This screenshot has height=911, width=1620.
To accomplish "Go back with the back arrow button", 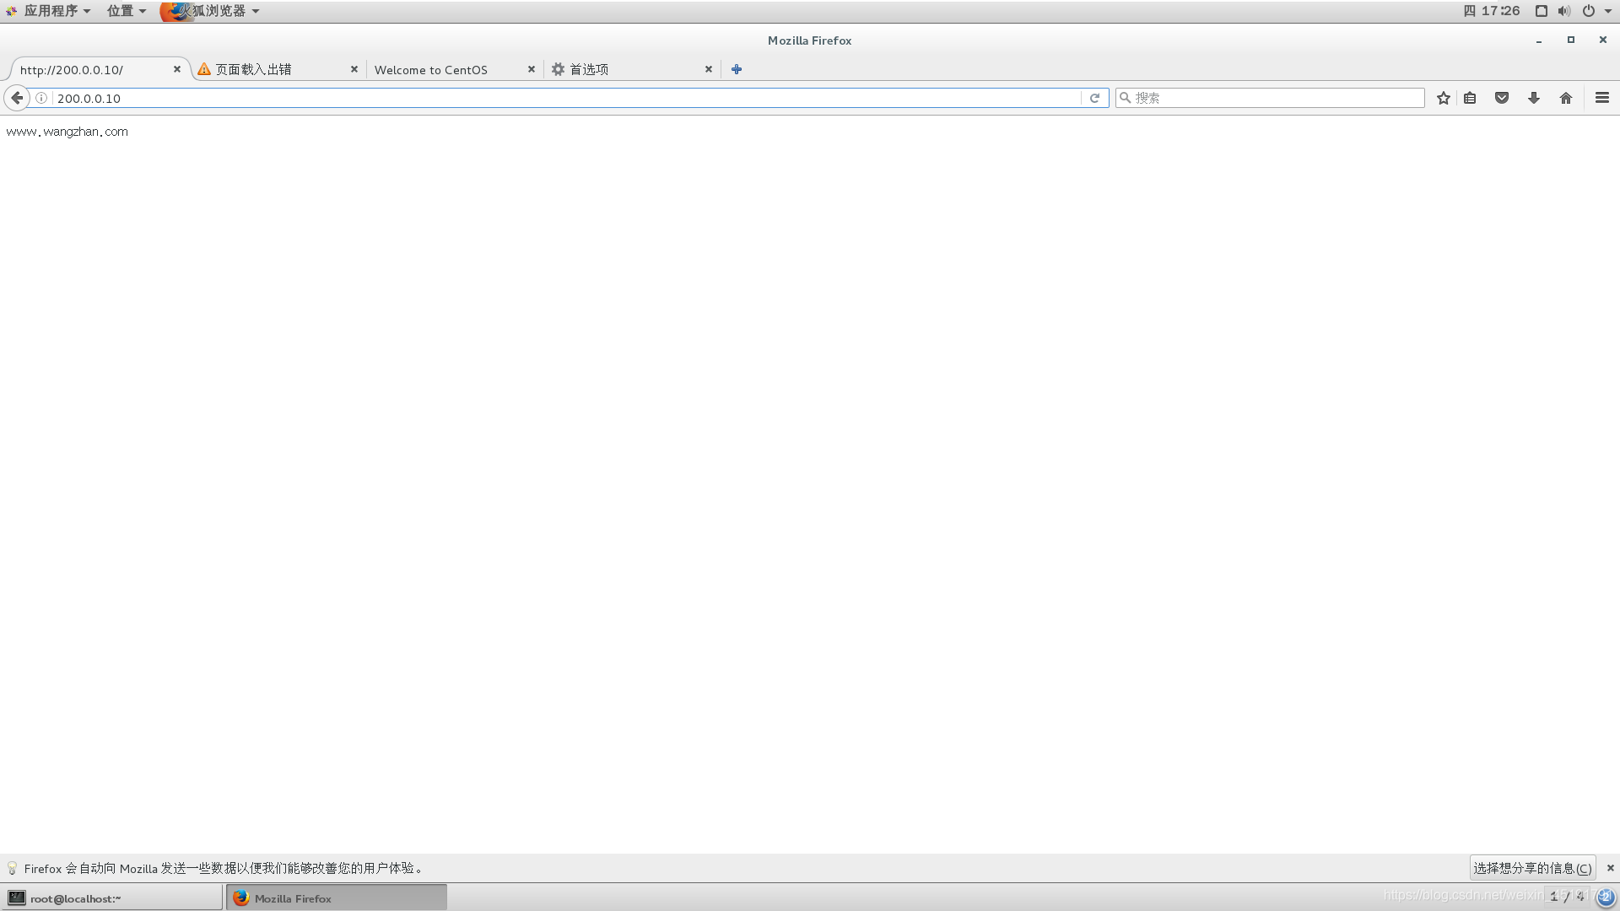I will tap(17, 98).
